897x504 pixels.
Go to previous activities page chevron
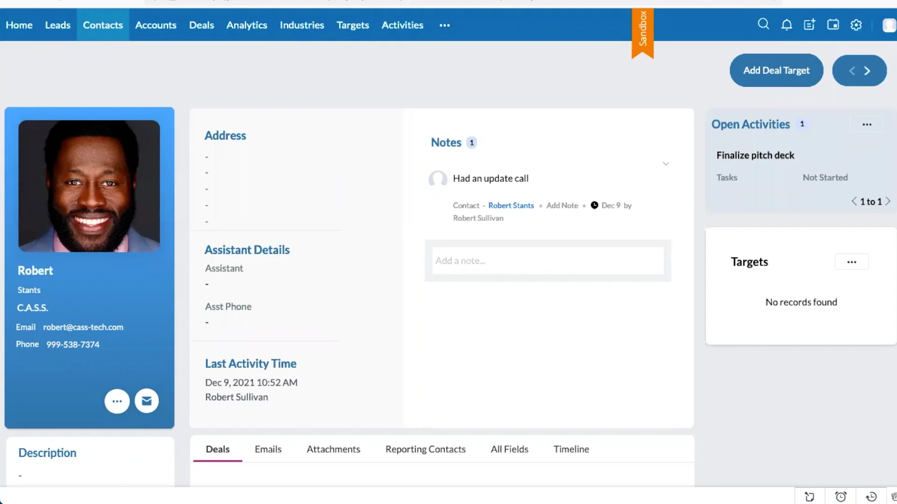[854, 201]
